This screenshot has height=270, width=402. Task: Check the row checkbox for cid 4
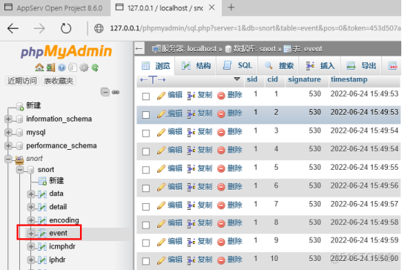pyautogui.click(x=146, y=151)
